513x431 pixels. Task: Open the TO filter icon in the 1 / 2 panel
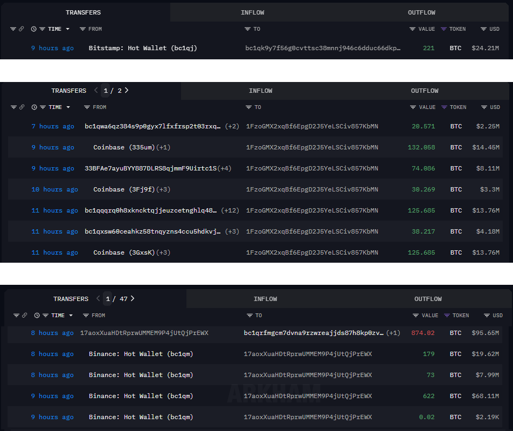pos(248,107)
